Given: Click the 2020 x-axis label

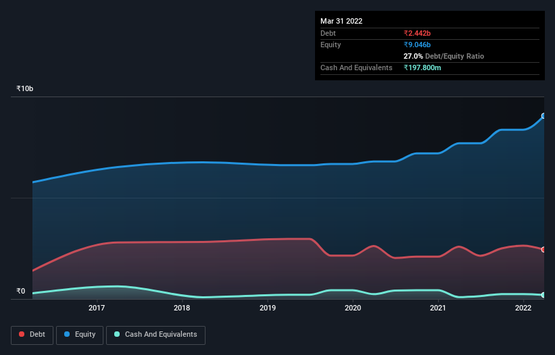Looking at the screenshot, I should click(x=353, y=308).
